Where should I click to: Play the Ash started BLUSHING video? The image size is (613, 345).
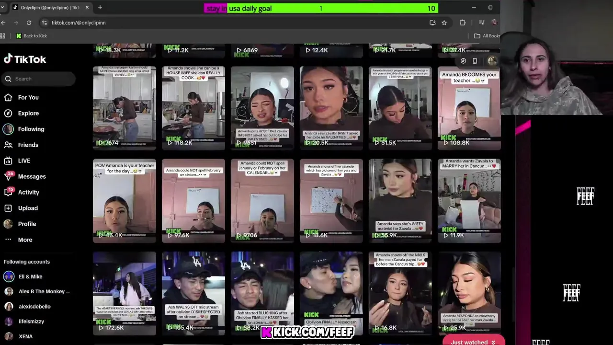tap(262, 293)
